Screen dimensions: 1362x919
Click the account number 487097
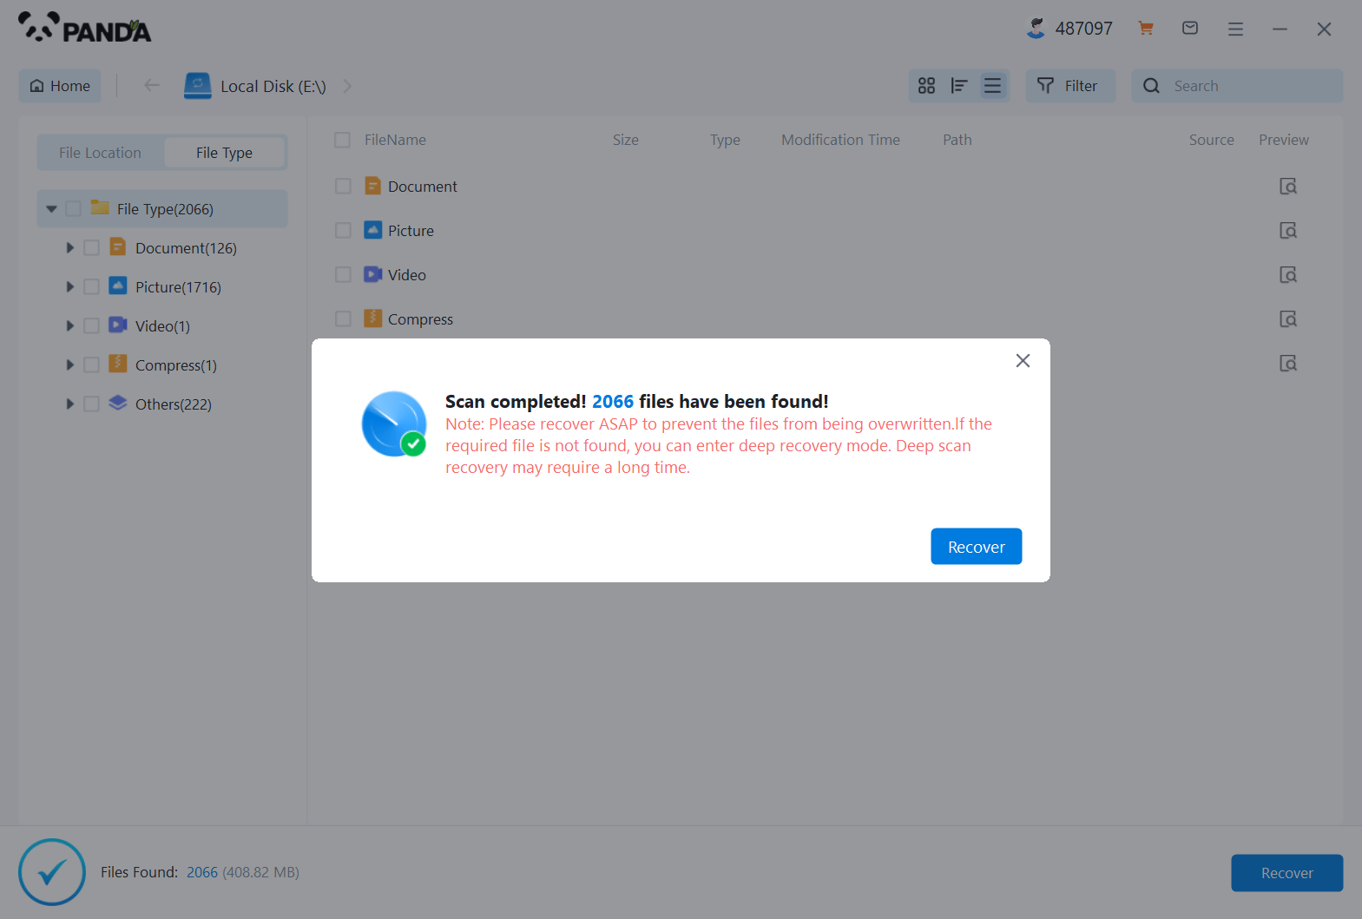click(1083, 29)
